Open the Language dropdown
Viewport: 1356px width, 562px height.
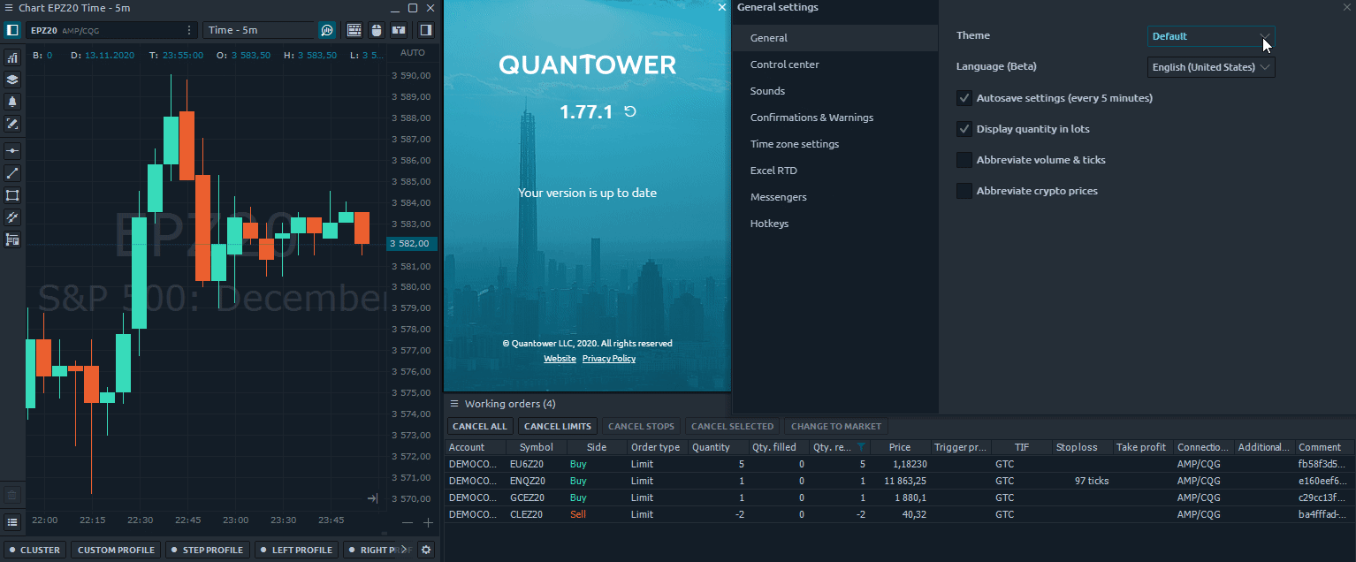pos(1210,67)
